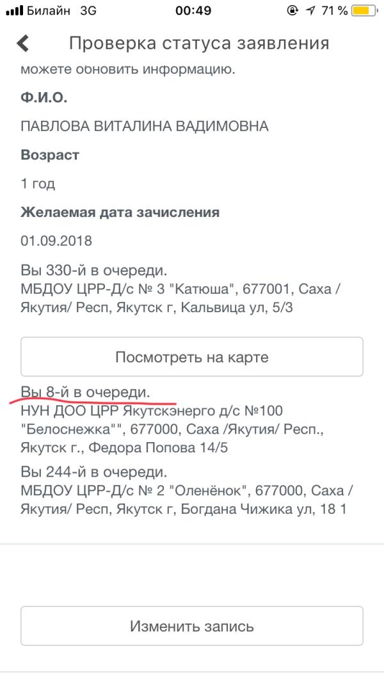The image size is (384, 682).
Task: Tap the "Вы 330-й в очереди" line
Action: click(94, 271)
